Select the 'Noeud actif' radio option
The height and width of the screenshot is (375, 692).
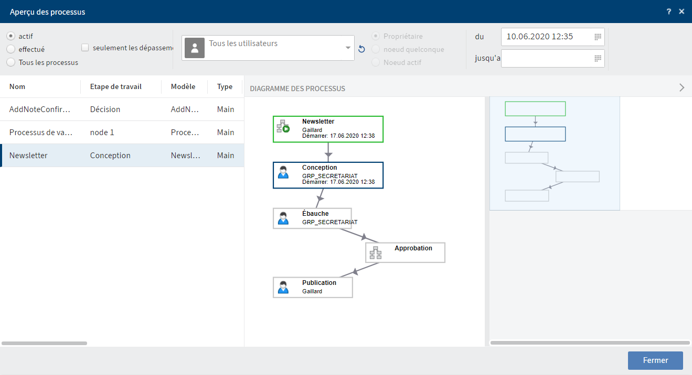tap(376, 62)
